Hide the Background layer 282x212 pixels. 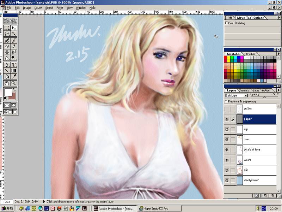click(227, 180)
